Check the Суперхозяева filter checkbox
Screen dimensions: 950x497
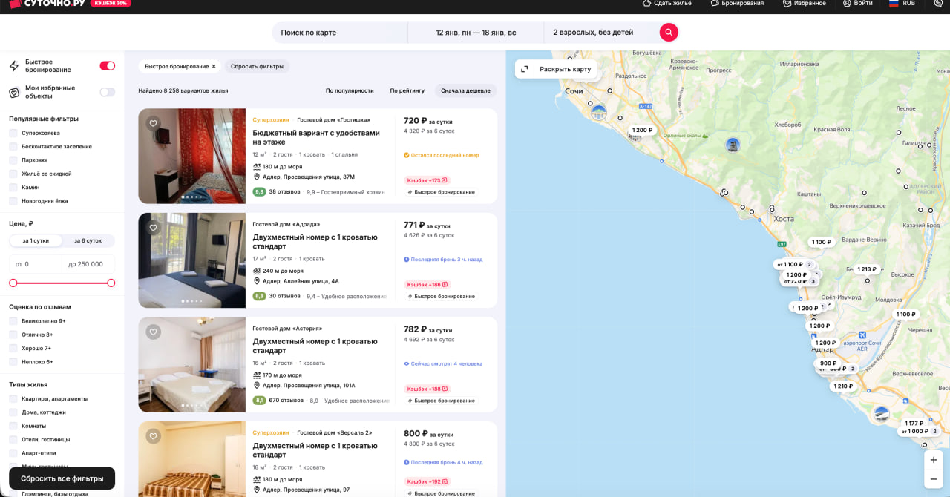coord(13,133)
